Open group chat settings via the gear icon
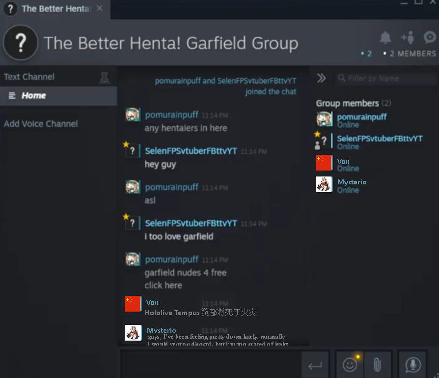The image size is (439, 378). (430, 37)
